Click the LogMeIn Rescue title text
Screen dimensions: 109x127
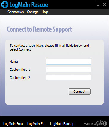29,5
